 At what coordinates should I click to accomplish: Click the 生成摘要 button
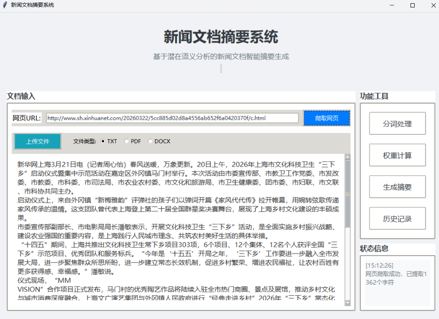pos(397,187)
